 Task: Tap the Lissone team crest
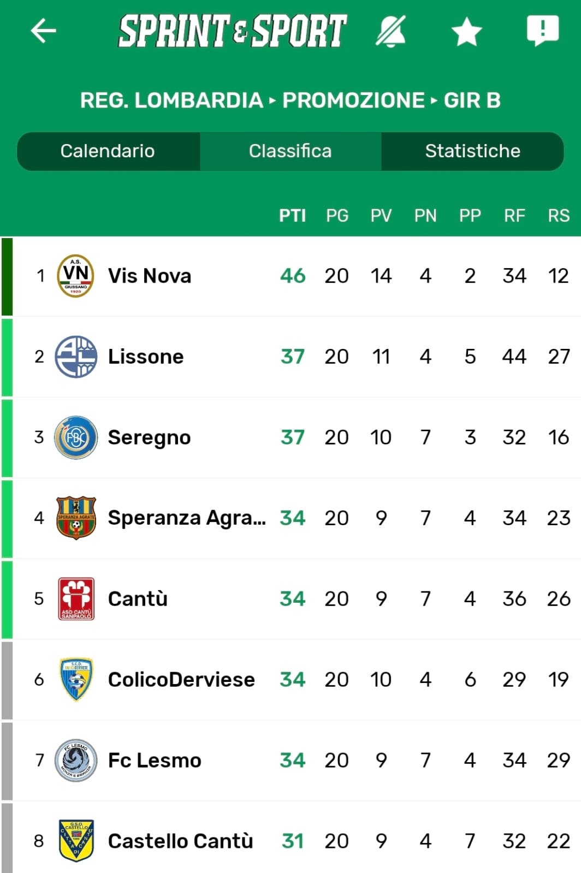point(76,357)
